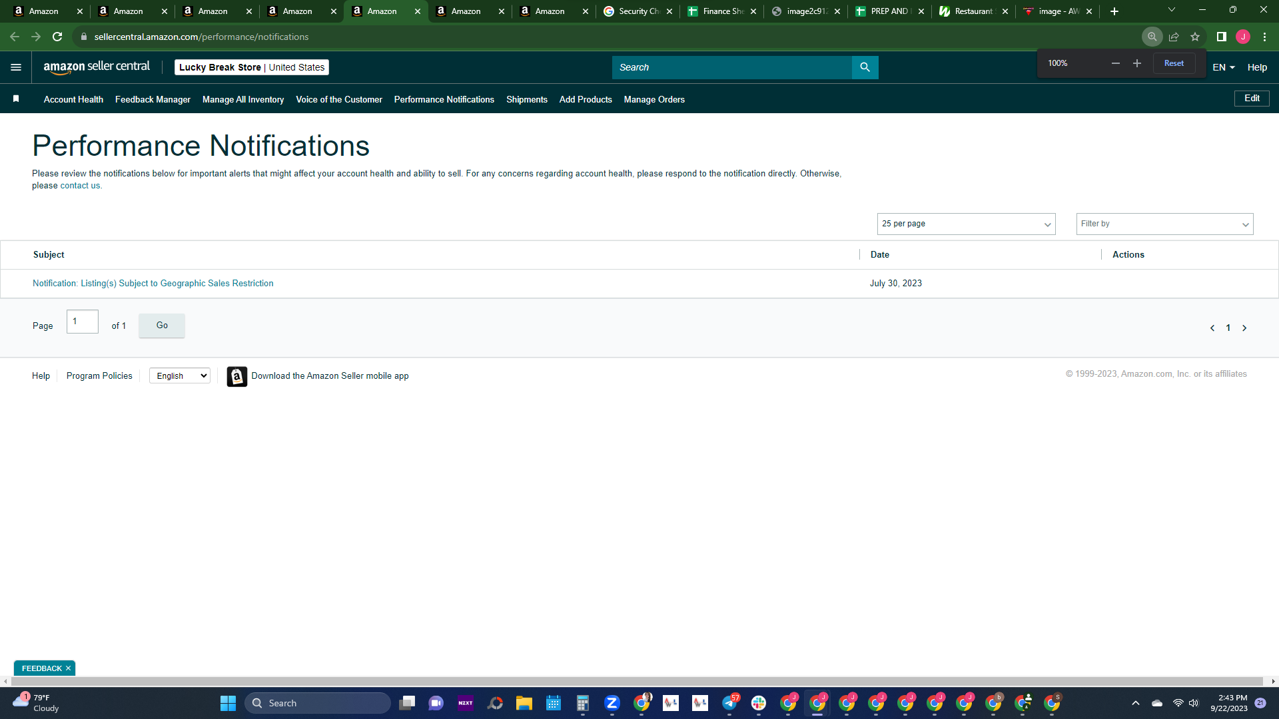Open the browser zoom magnifier icon
This screenshot has height=719, width=1279.
pos(1152,37)
